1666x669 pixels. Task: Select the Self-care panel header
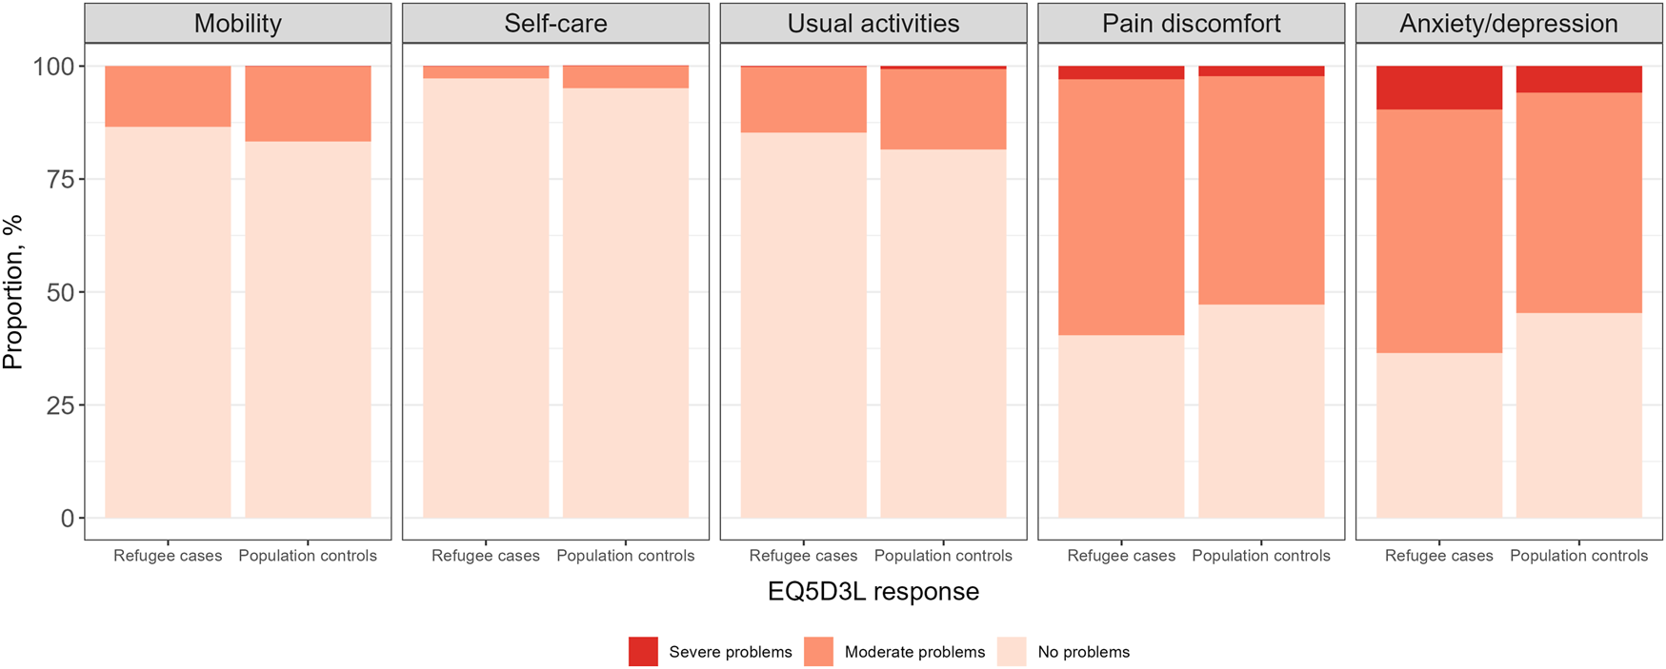555,24
